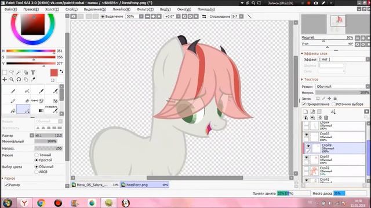Toggle visibility of layer Слой3
Viewport: 371px width, 208px height.
307,135
